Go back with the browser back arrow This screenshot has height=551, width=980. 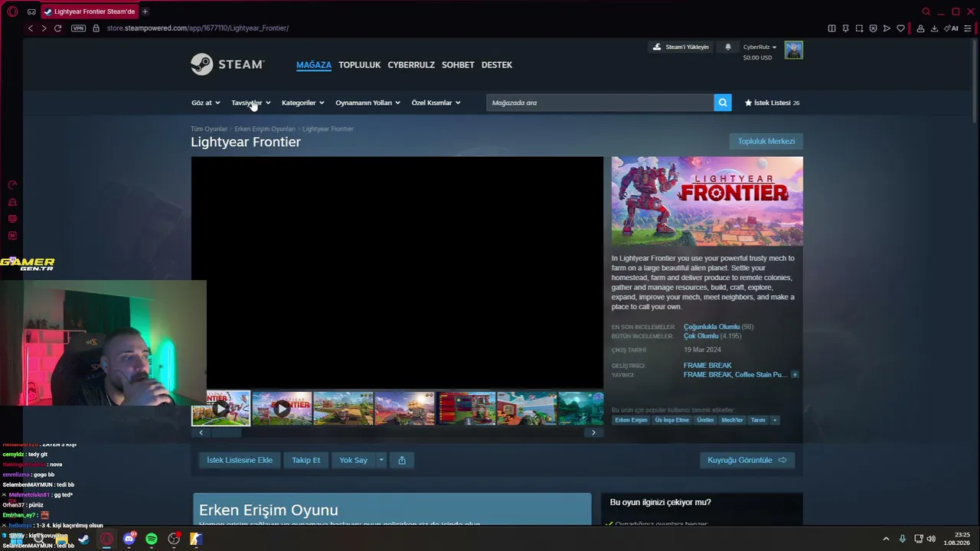point(31,28)
